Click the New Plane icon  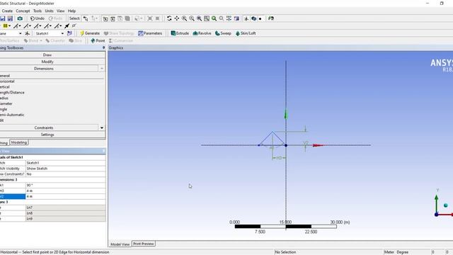click(x=28, y=33)
